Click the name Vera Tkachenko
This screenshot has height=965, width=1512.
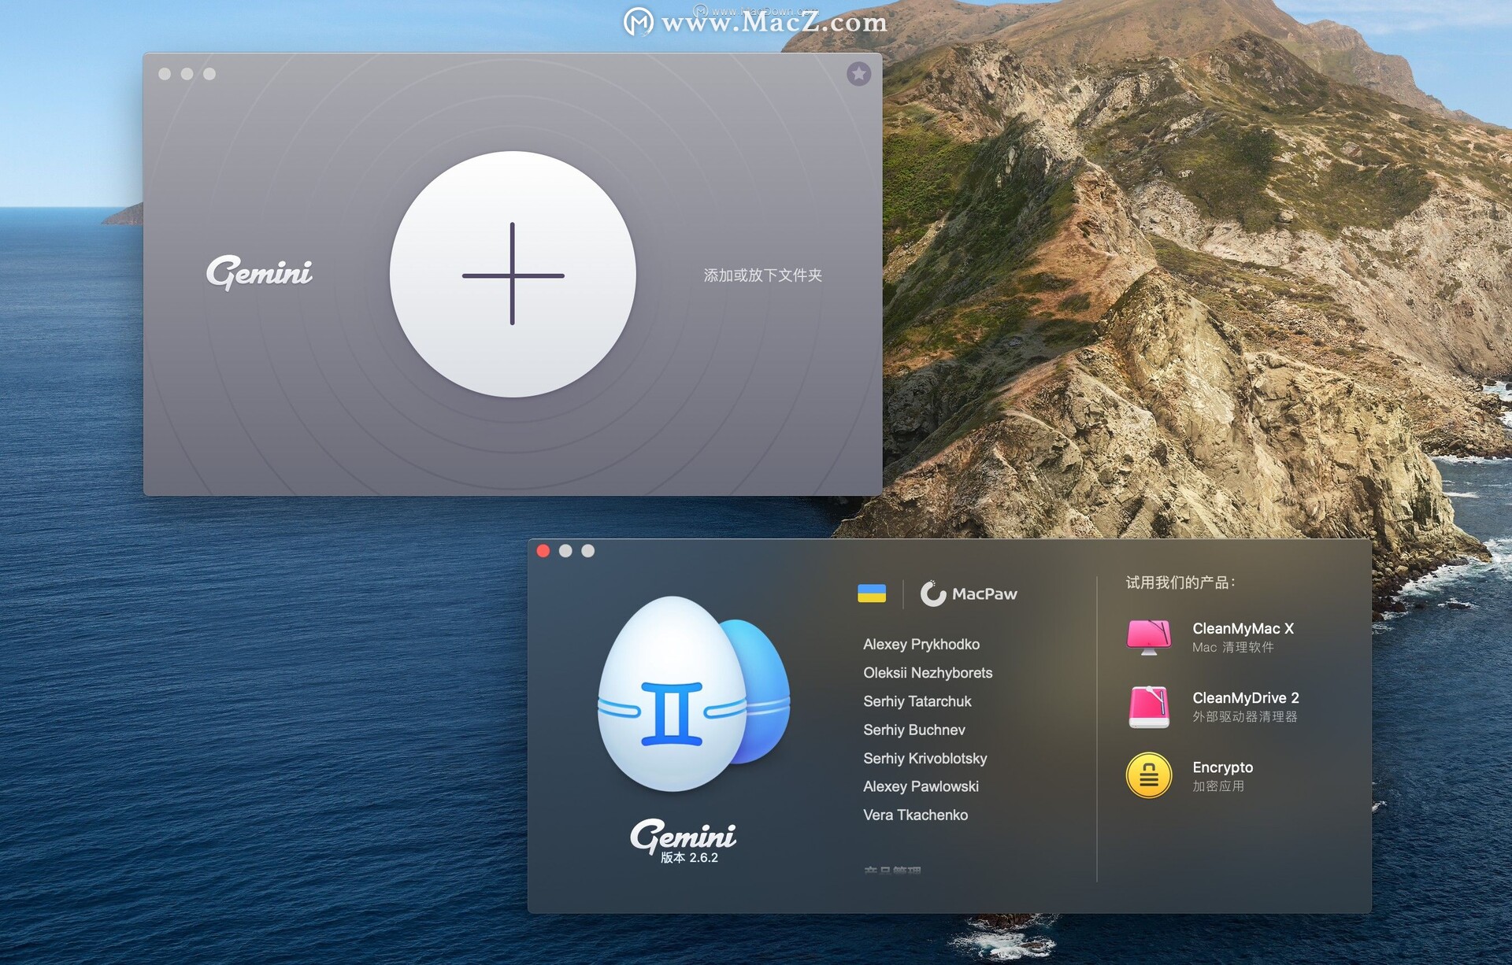coord(916,815)
